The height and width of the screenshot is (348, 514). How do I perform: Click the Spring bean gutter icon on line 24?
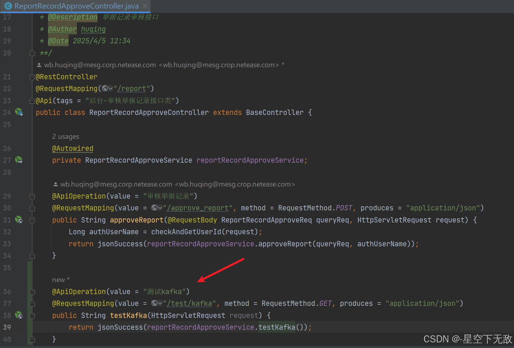pos(19,112)
